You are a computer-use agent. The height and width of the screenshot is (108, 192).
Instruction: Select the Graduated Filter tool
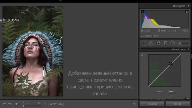coord(166,43)
